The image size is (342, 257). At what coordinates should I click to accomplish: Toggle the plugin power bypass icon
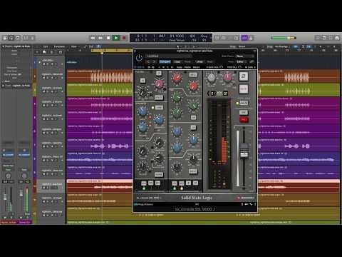[x=139, y=58]
